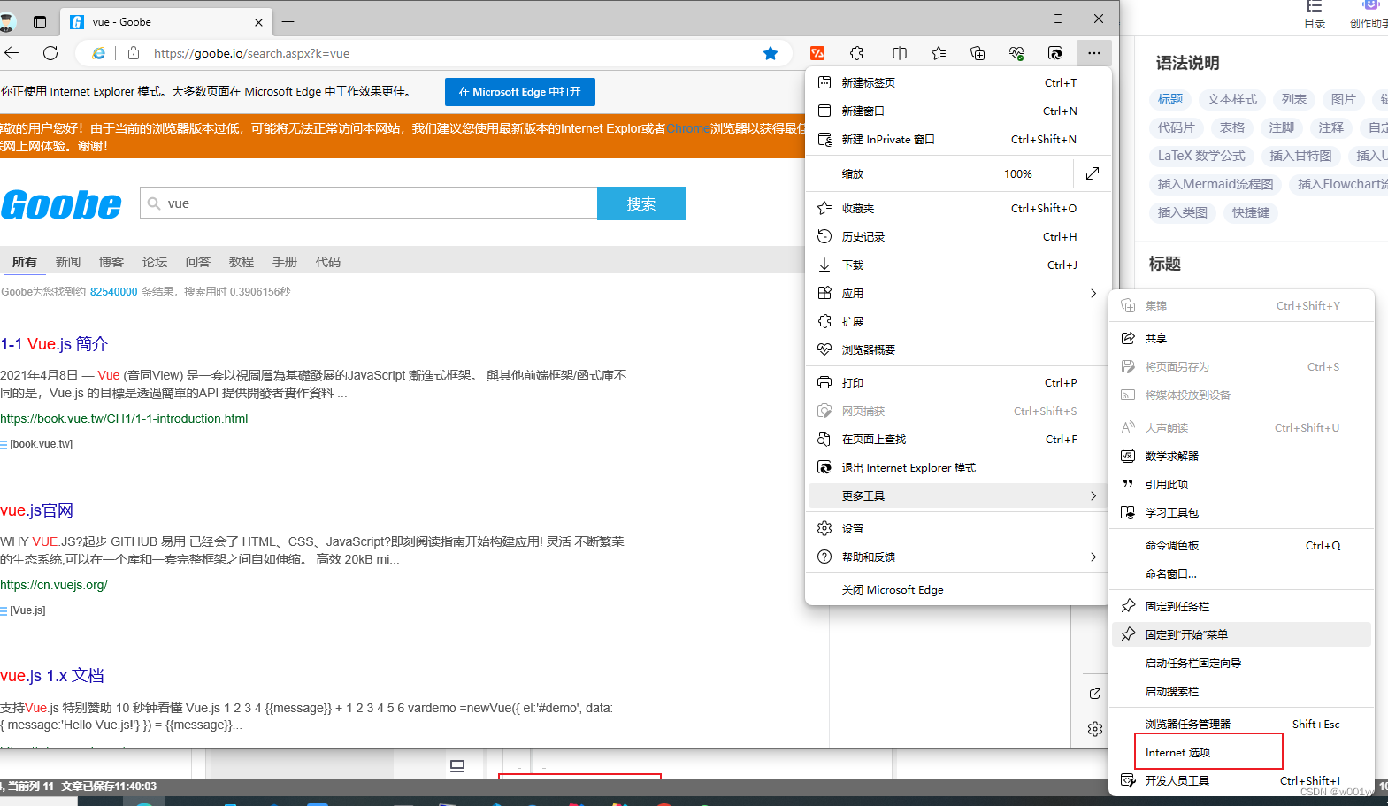Open Extensions puzzle icon in toolbar
Screen dimensions: 1388x806
(856, 53)
